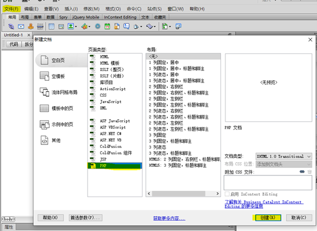The height and width of the screenshot is (231, 317).
Task: Expand the Templates icon dropdown arrow
Action: pyautogui.click(x=170, y=26)
